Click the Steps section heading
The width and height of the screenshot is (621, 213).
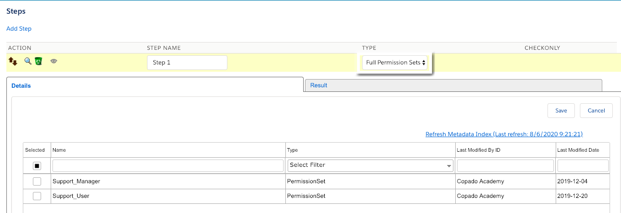pos(16,11)
